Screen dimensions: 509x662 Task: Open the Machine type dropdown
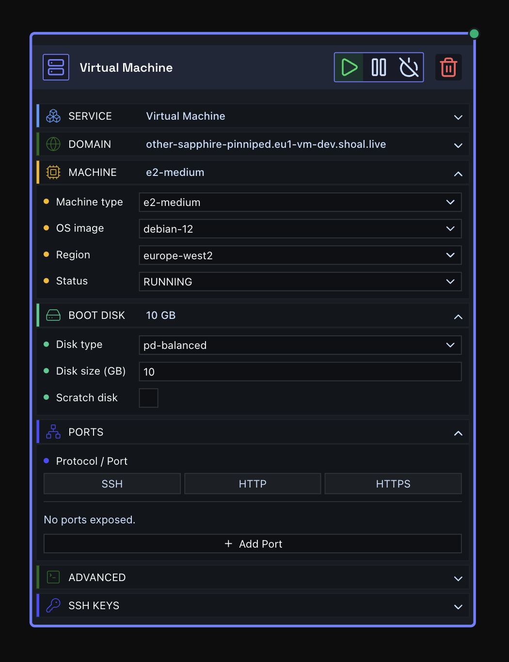pyautogui.click(x=300, y=202)
